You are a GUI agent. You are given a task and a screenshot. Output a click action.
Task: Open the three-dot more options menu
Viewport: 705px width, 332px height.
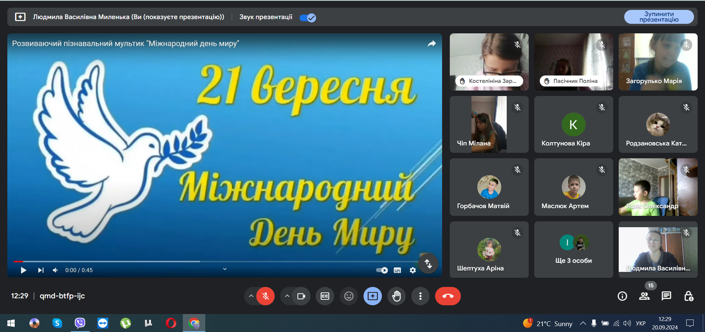tap(420, 296)
